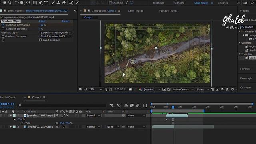The image size is (256, 144).
Task: Check the Invert Gradient checkbox
Action: [40, 40]
